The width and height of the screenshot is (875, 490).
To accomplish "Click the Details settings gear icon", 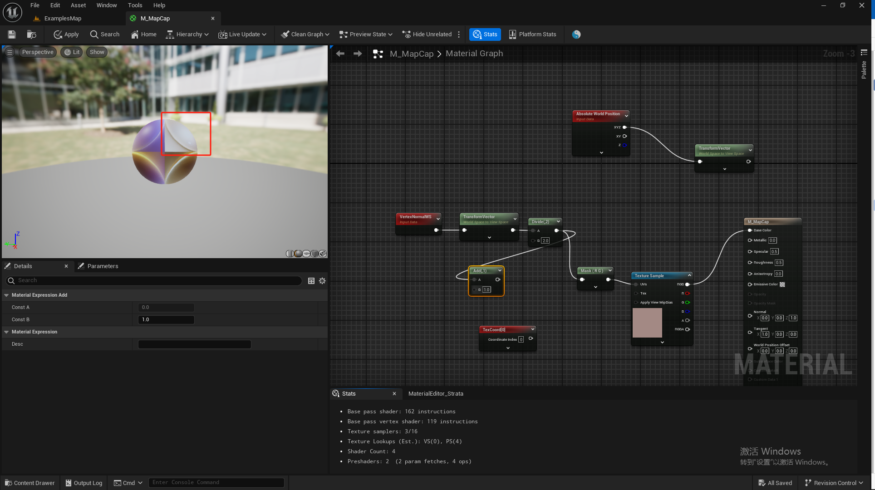I will click(322, 281).
